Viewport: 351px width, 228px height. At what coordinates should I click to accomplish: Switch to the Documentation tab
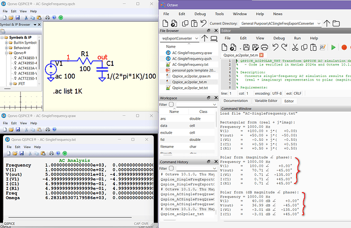coord(236,101)
